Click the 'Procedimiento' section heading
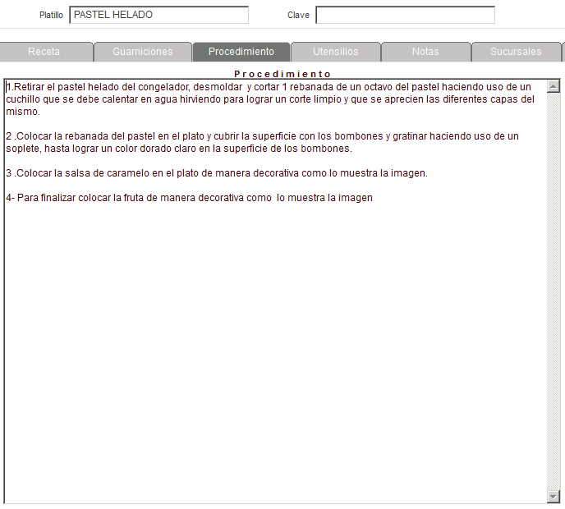Image resolution: width=565 pixels, height=509 pixels. point(282,74)
